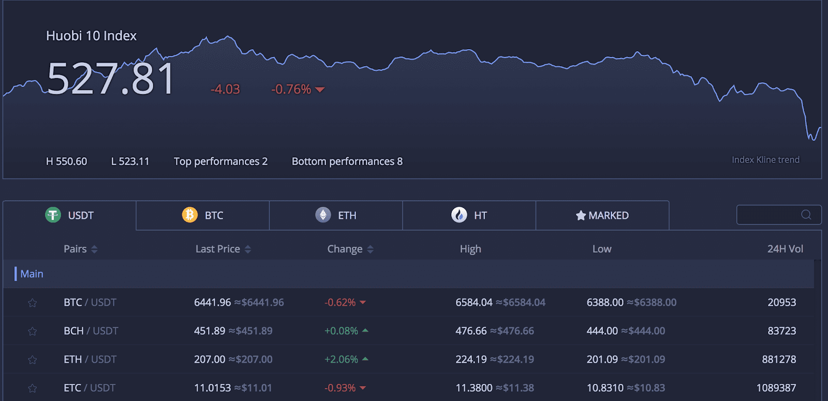The height and width of the screenshot is (401, 828).
Task: Click BCH last price 451.89
Action: point(210,331)
